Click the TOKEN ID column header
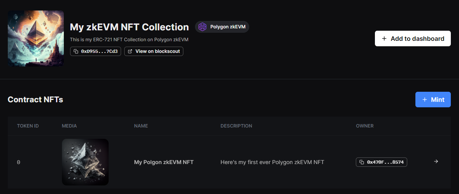This screenshot has width=459, height=194. 28,126
